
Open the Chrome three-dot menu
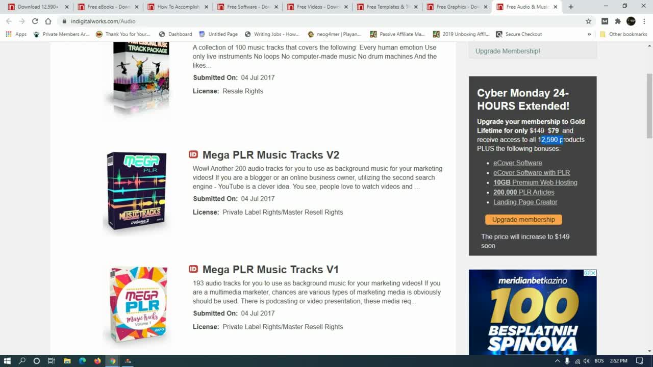coord(644,21)
